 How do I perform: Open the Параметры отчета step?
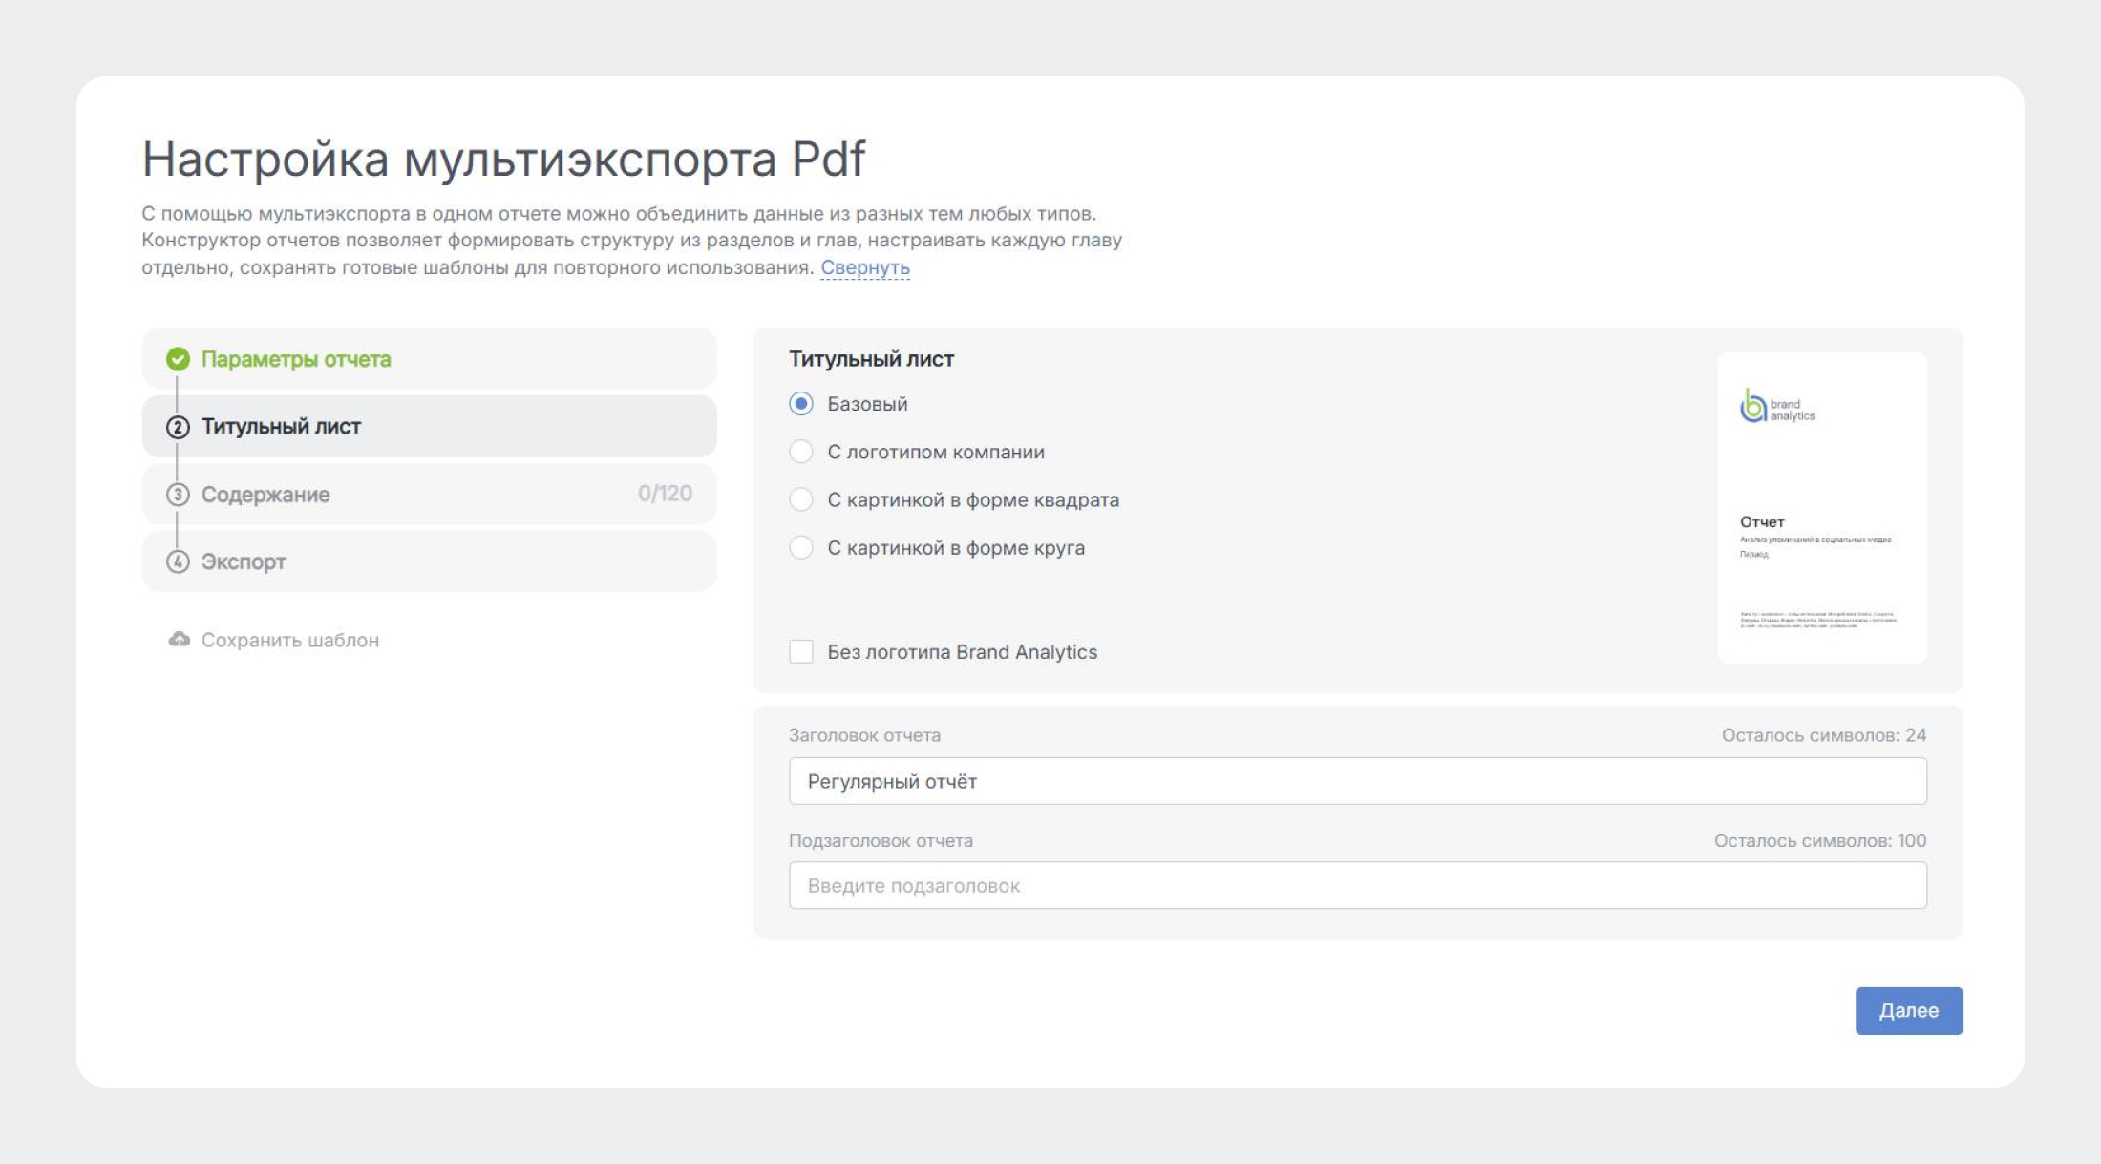point(430,359)
